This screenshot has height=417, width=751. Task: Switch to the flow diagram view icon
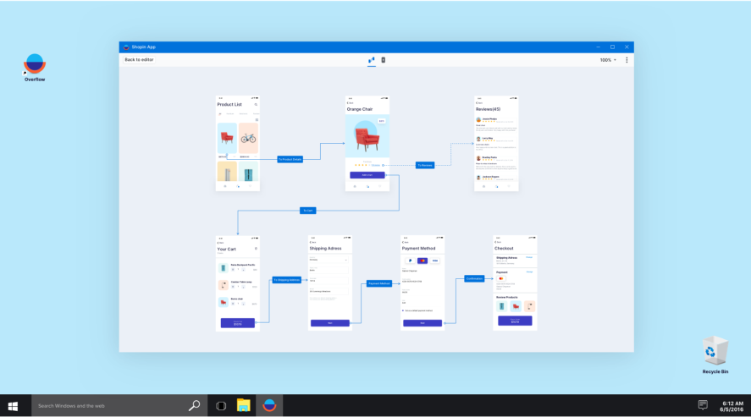pos(371,60)
